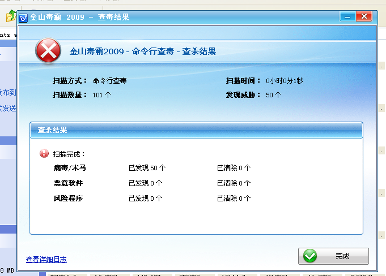Select the 发现威胁 value 50 个
The height and width of the screenshot is (276, 386).
pos(273,95)
